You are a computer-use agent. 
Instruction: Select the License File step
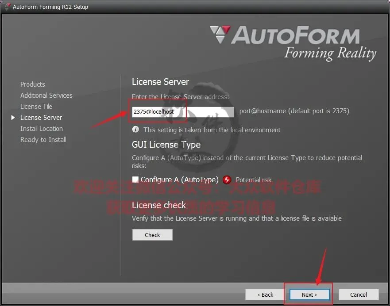point(36,107)
